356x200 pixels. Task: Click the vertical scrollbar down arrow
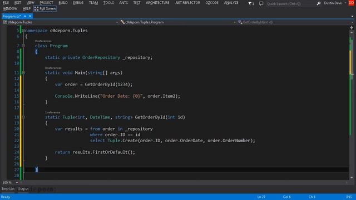(x=352, y=178)
